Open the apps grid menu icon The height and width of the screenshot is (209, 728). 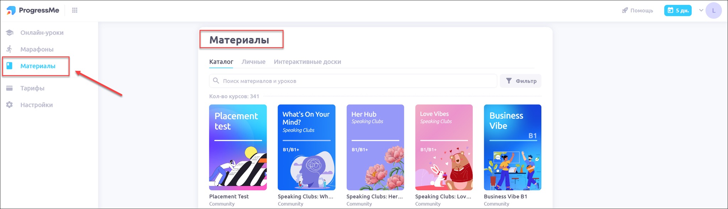point(75,10)
